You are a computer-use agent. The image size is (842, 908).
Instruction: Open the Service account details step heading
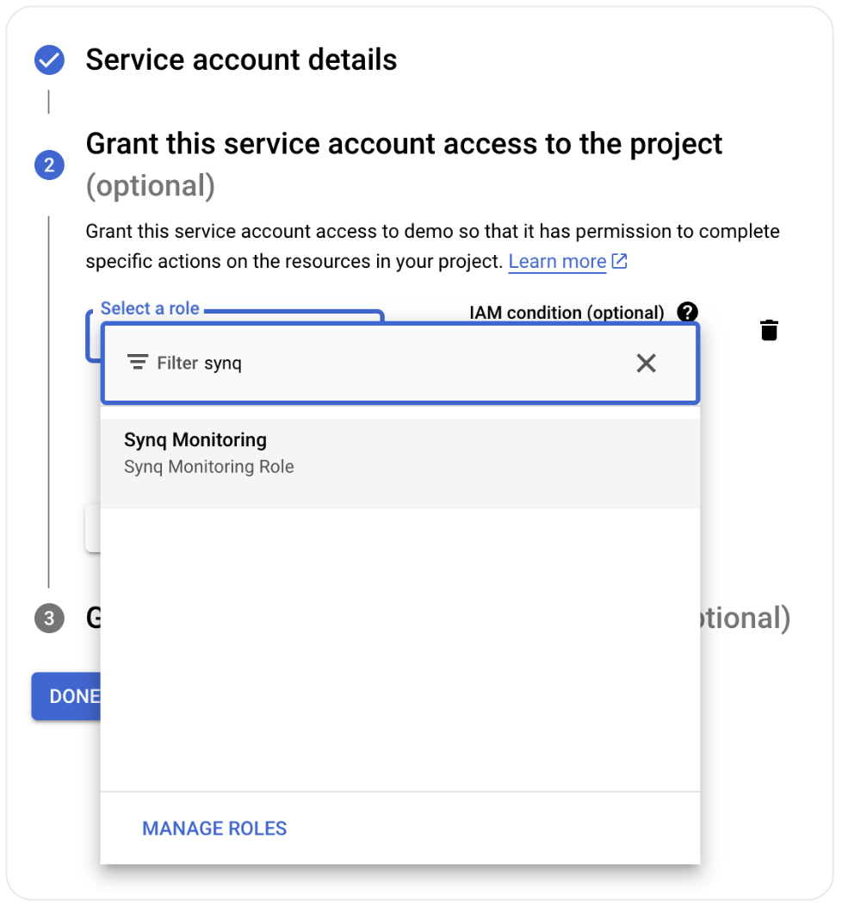click(x=241, y=60)
